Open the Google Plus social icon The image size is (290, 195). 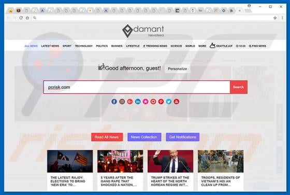click(130, 102)
